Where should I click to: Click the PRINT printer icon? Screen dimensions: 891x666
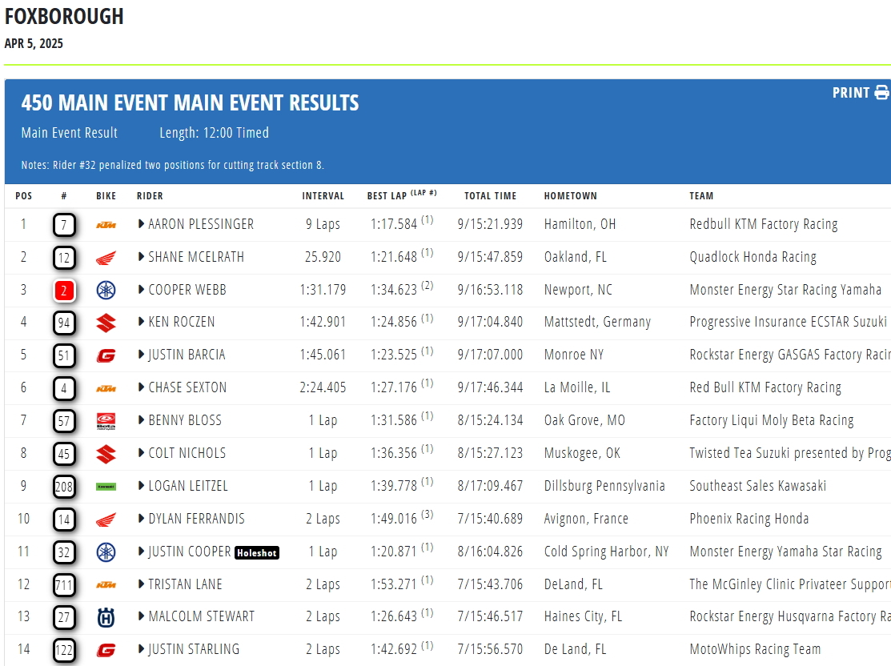pyautogui.click(x=881, y=92)
